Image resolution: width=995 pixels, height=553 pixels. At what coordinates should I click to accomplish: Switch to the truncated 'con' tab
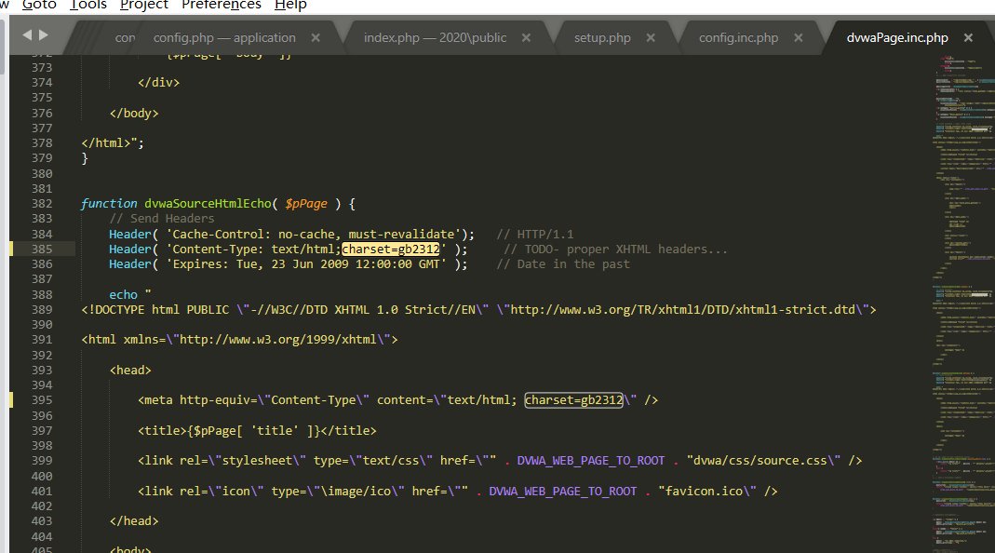point(125,38)
